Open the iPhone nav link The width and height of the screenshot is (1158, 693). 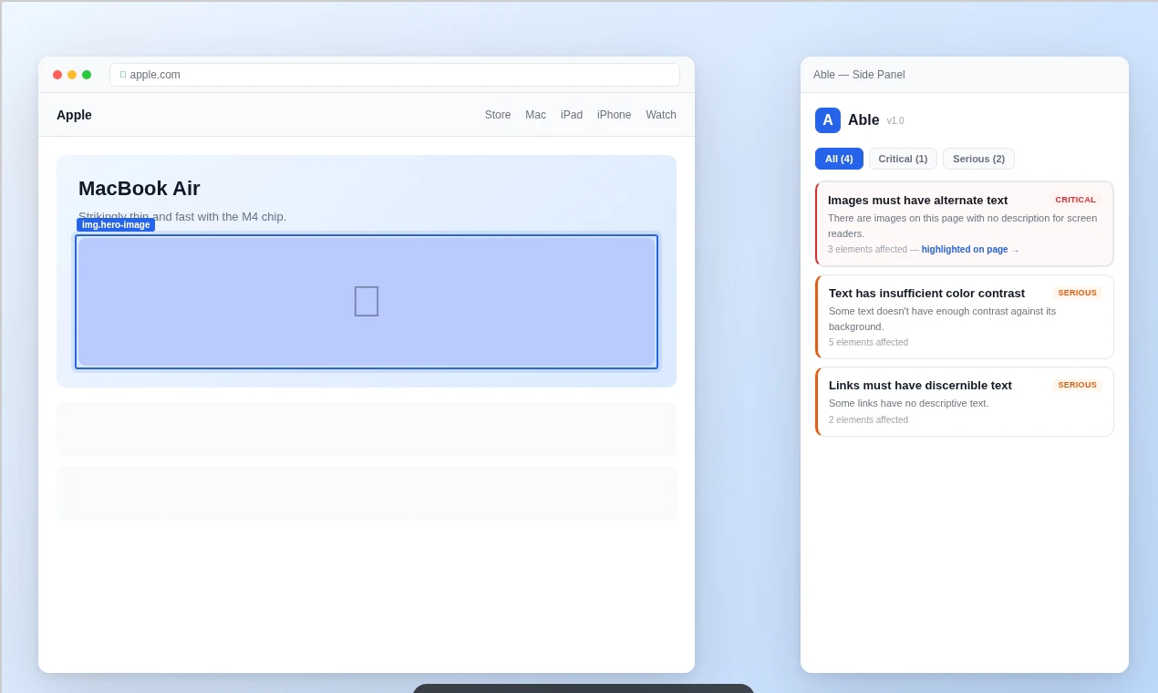point(614,115)
